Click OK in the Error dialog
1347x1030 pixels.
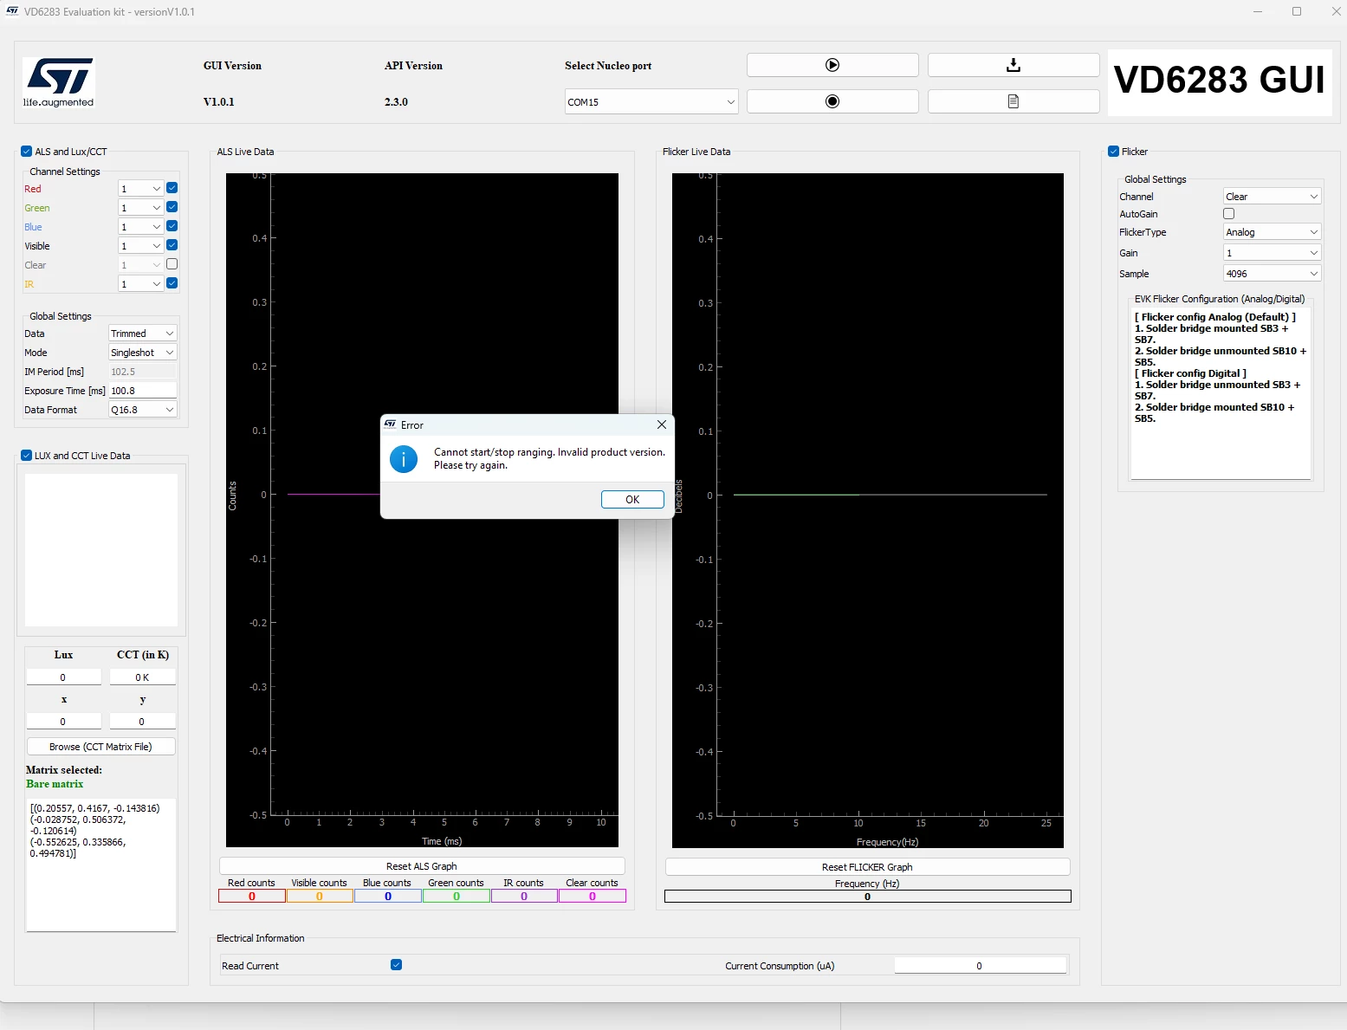coord(632,500)
